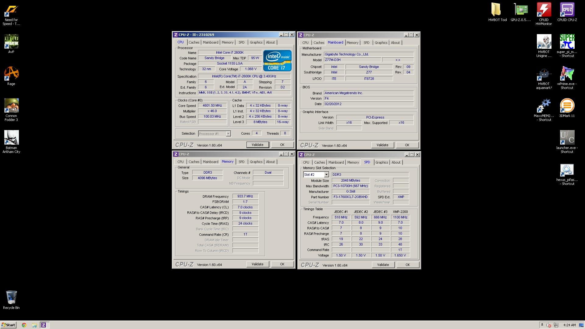Click OK in Mainboard CPU-Z window
Viewport: 585px width, 329px height.
407,145
